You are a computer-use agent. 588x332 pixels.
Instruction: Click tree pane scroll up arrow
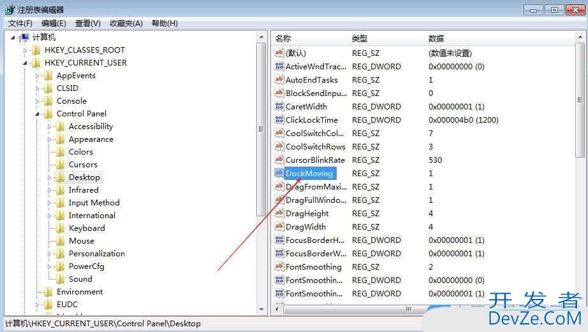coord(261,37)
